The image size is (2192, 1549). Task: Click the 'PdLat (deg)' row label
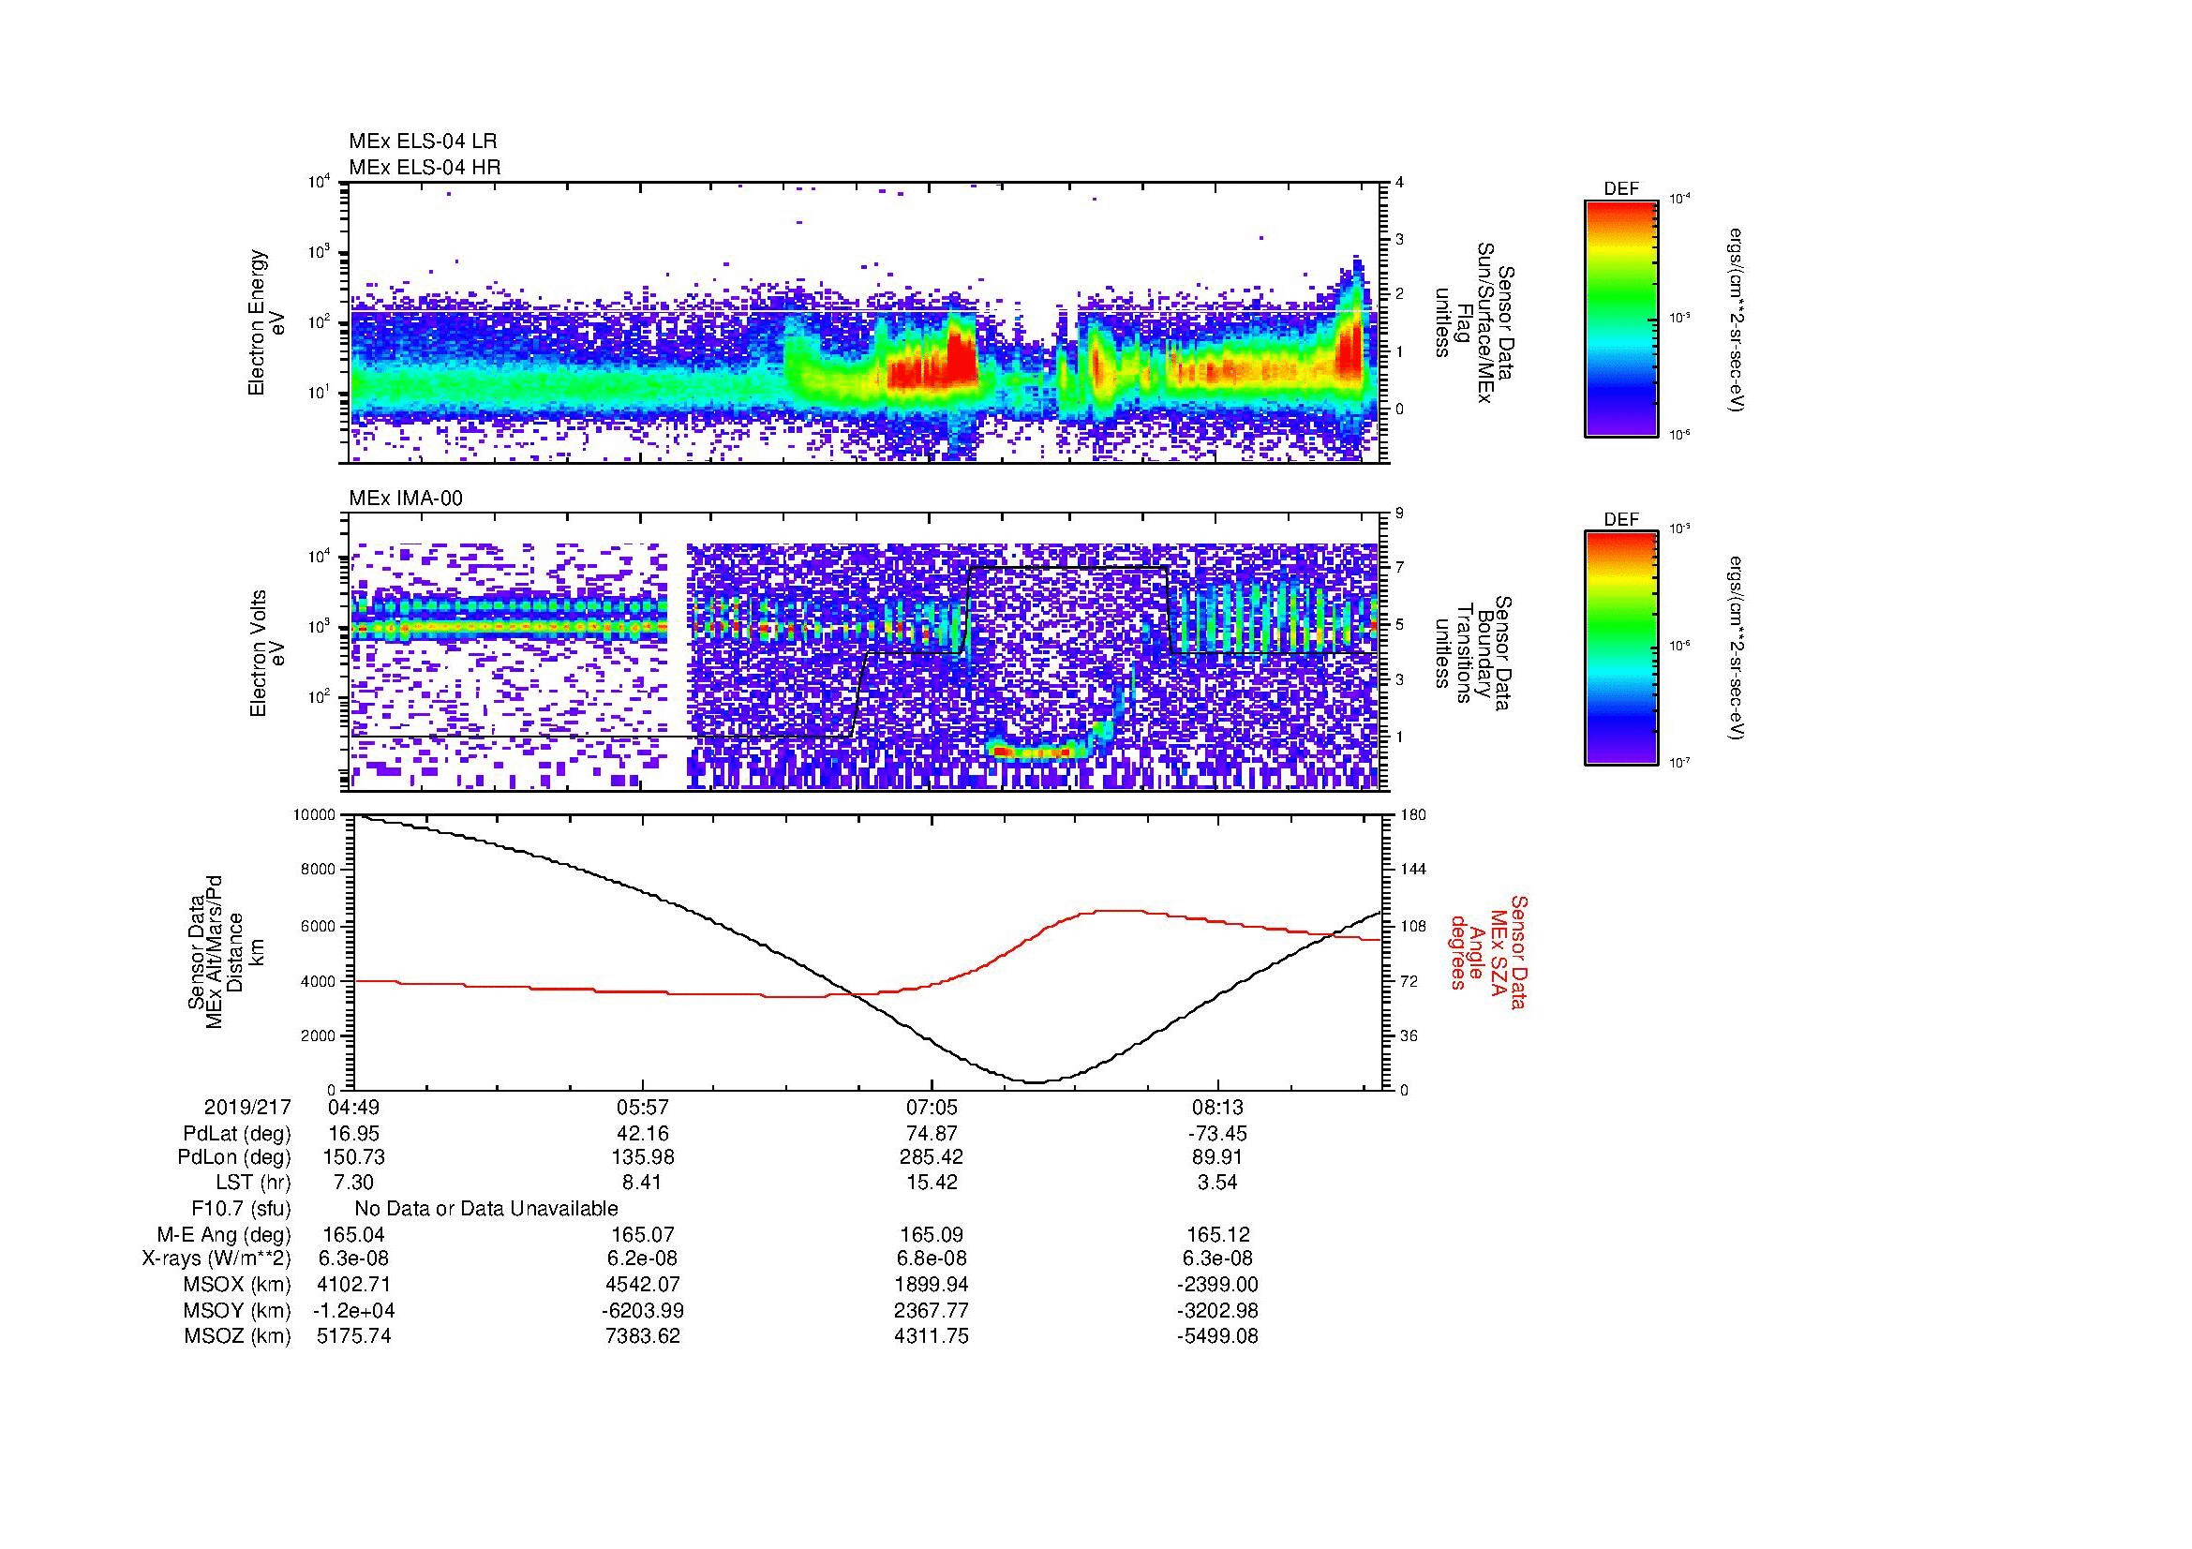click(x=237, y=1134)
